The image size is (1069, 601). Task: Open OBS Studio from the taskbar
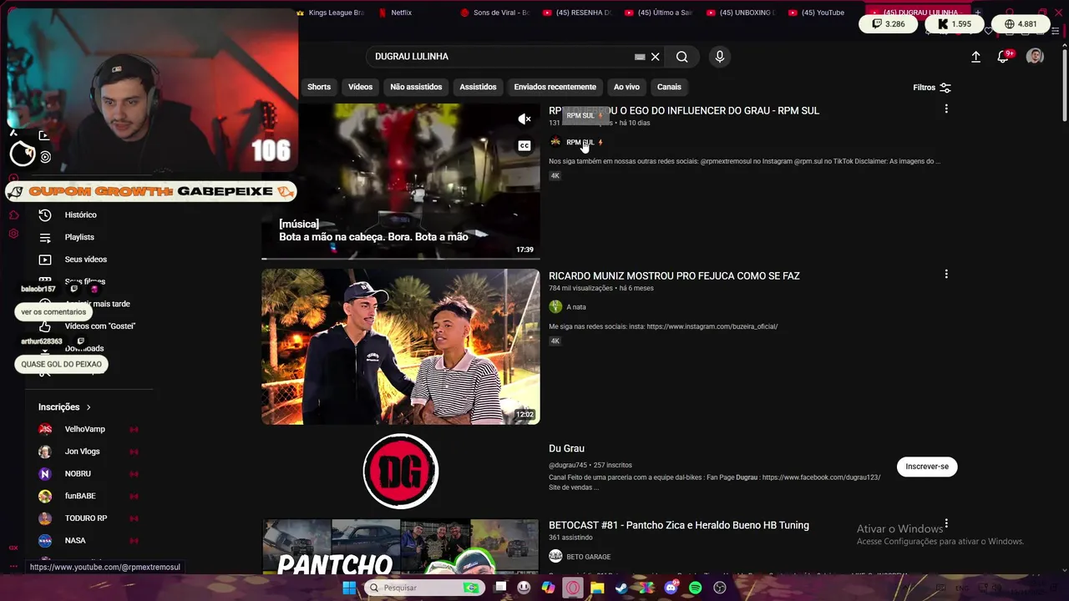[720, 588]
